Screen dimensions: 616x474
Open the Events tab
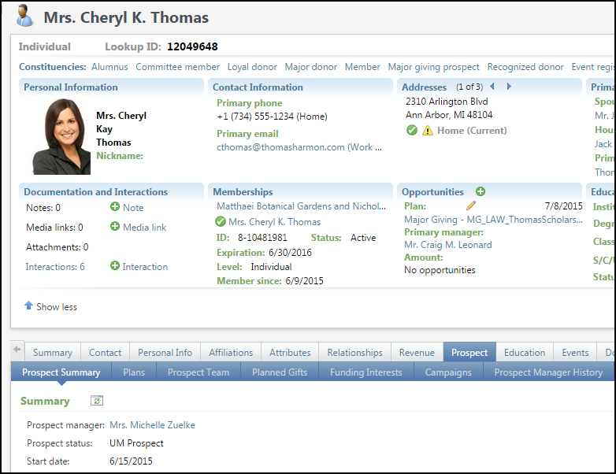575,352
